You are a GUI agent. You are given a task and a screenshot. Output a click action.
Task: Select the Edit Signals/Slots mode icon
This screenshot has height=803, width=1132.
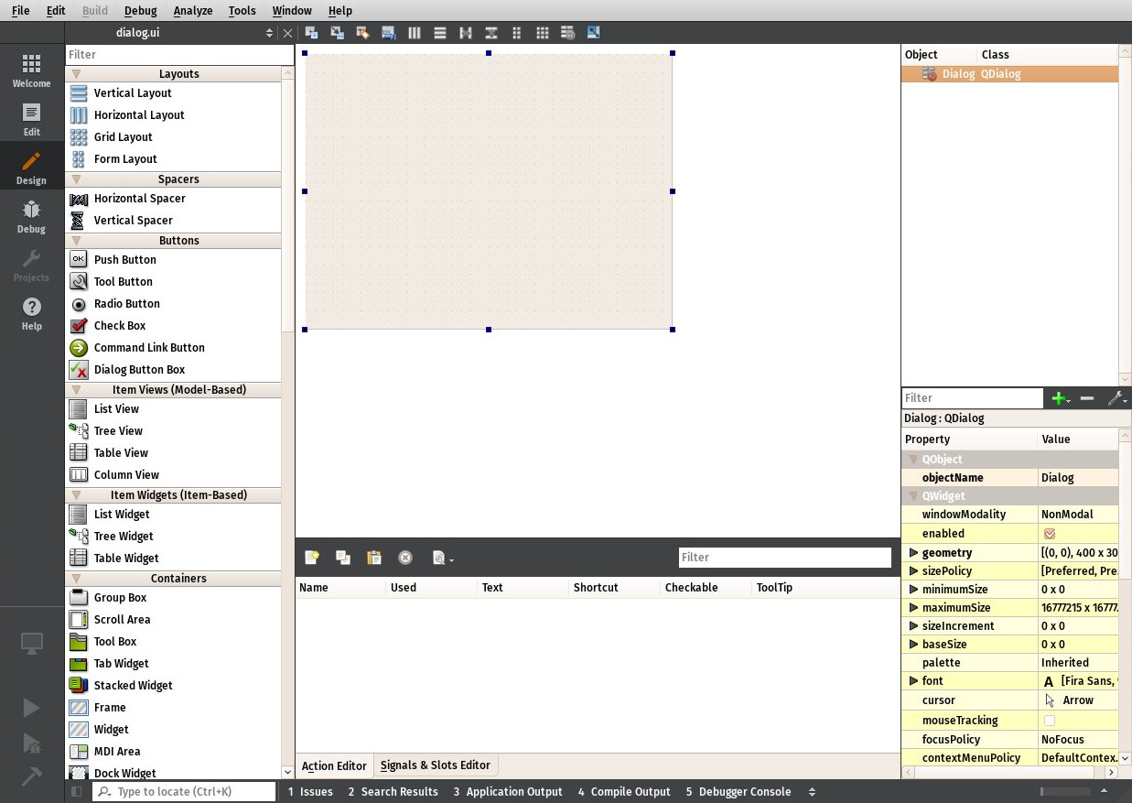click(x=337, y=32)
